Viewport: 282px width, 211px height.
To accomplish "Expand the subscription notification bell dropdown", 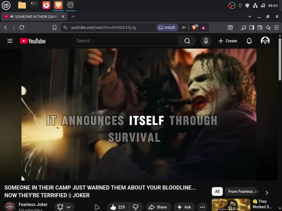I will click(64, 207).
